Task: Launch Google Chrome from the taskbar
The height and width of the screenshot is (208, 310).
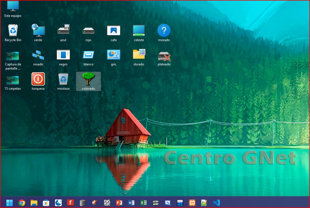Action: point(22,203)
